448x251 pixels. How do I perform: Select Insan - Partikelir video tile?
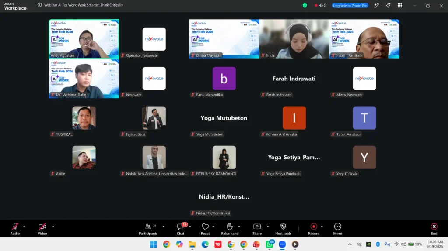click(364, 39)
